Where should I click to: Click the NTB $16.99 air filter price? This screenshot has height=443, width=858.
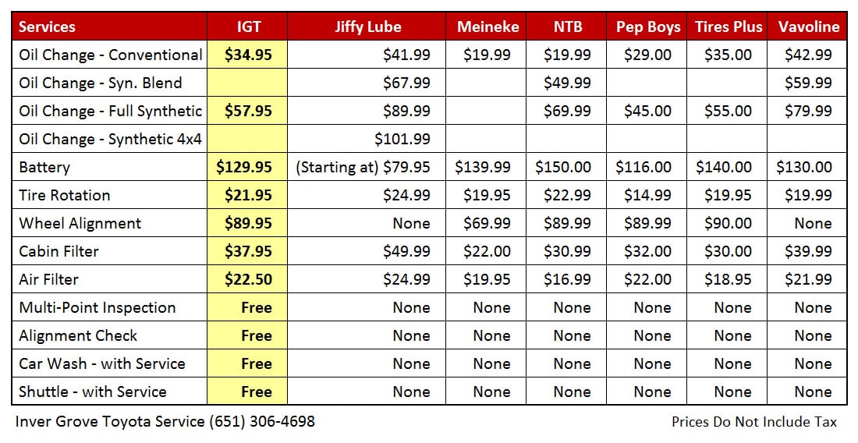tap(567, 279)
